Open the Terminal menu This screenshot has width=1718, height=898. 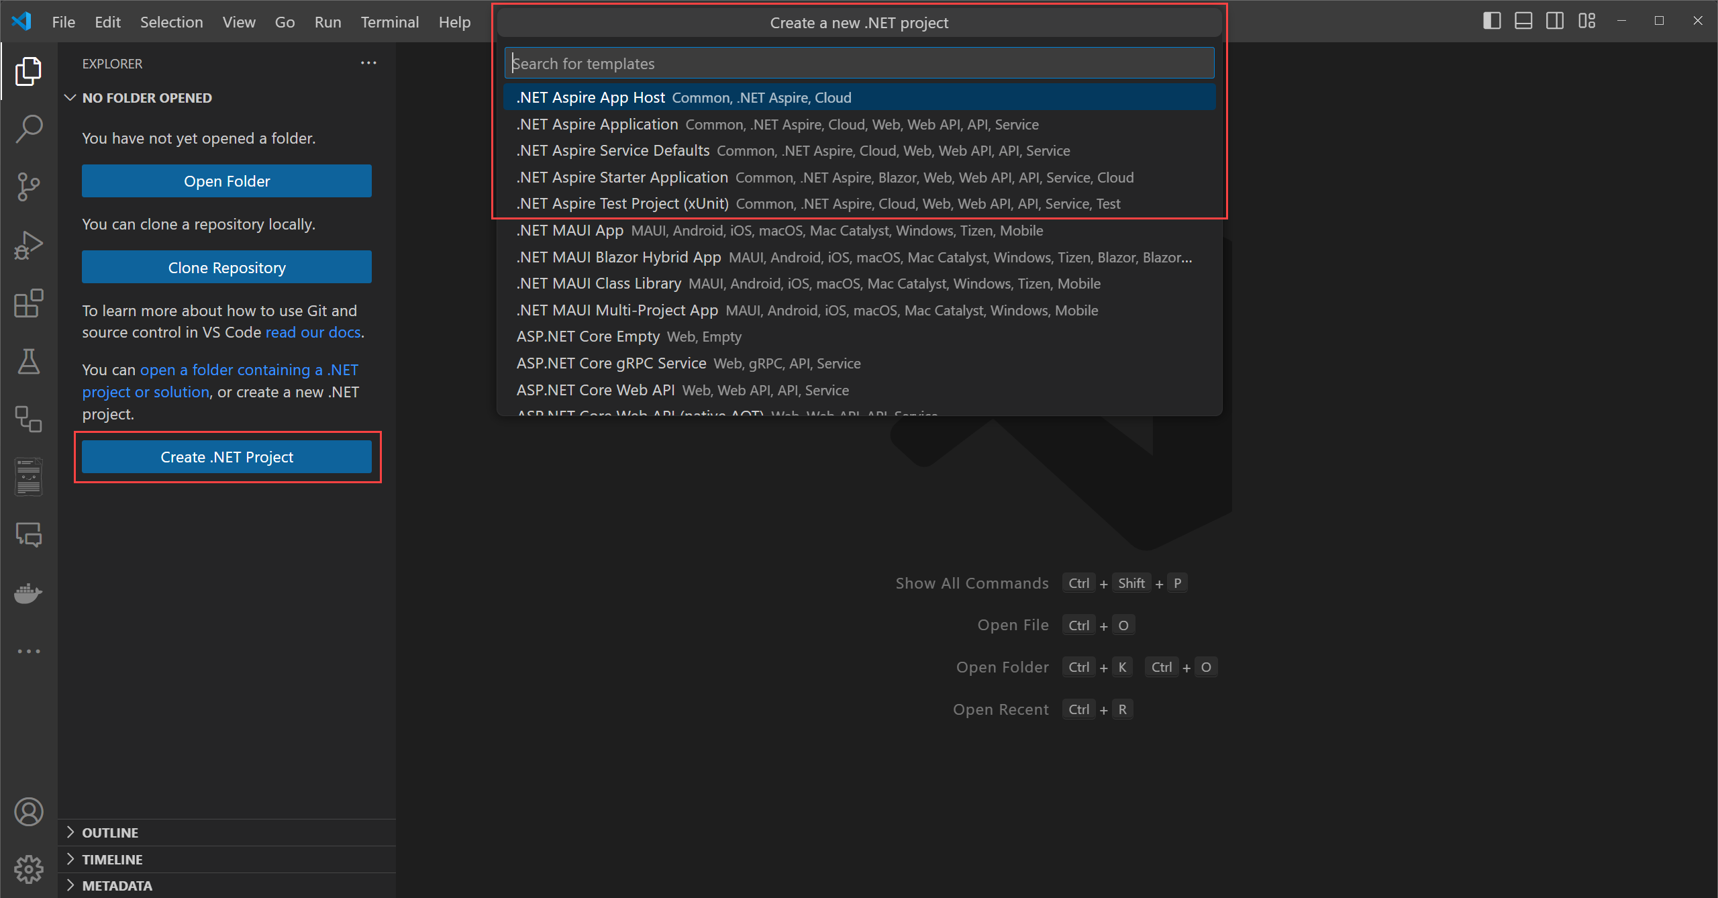coord(390,22)
